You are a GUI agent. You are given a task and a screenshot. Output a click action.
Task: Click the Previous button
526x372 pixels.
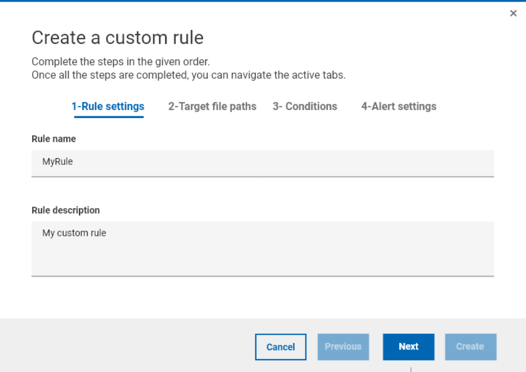point(343,347)
